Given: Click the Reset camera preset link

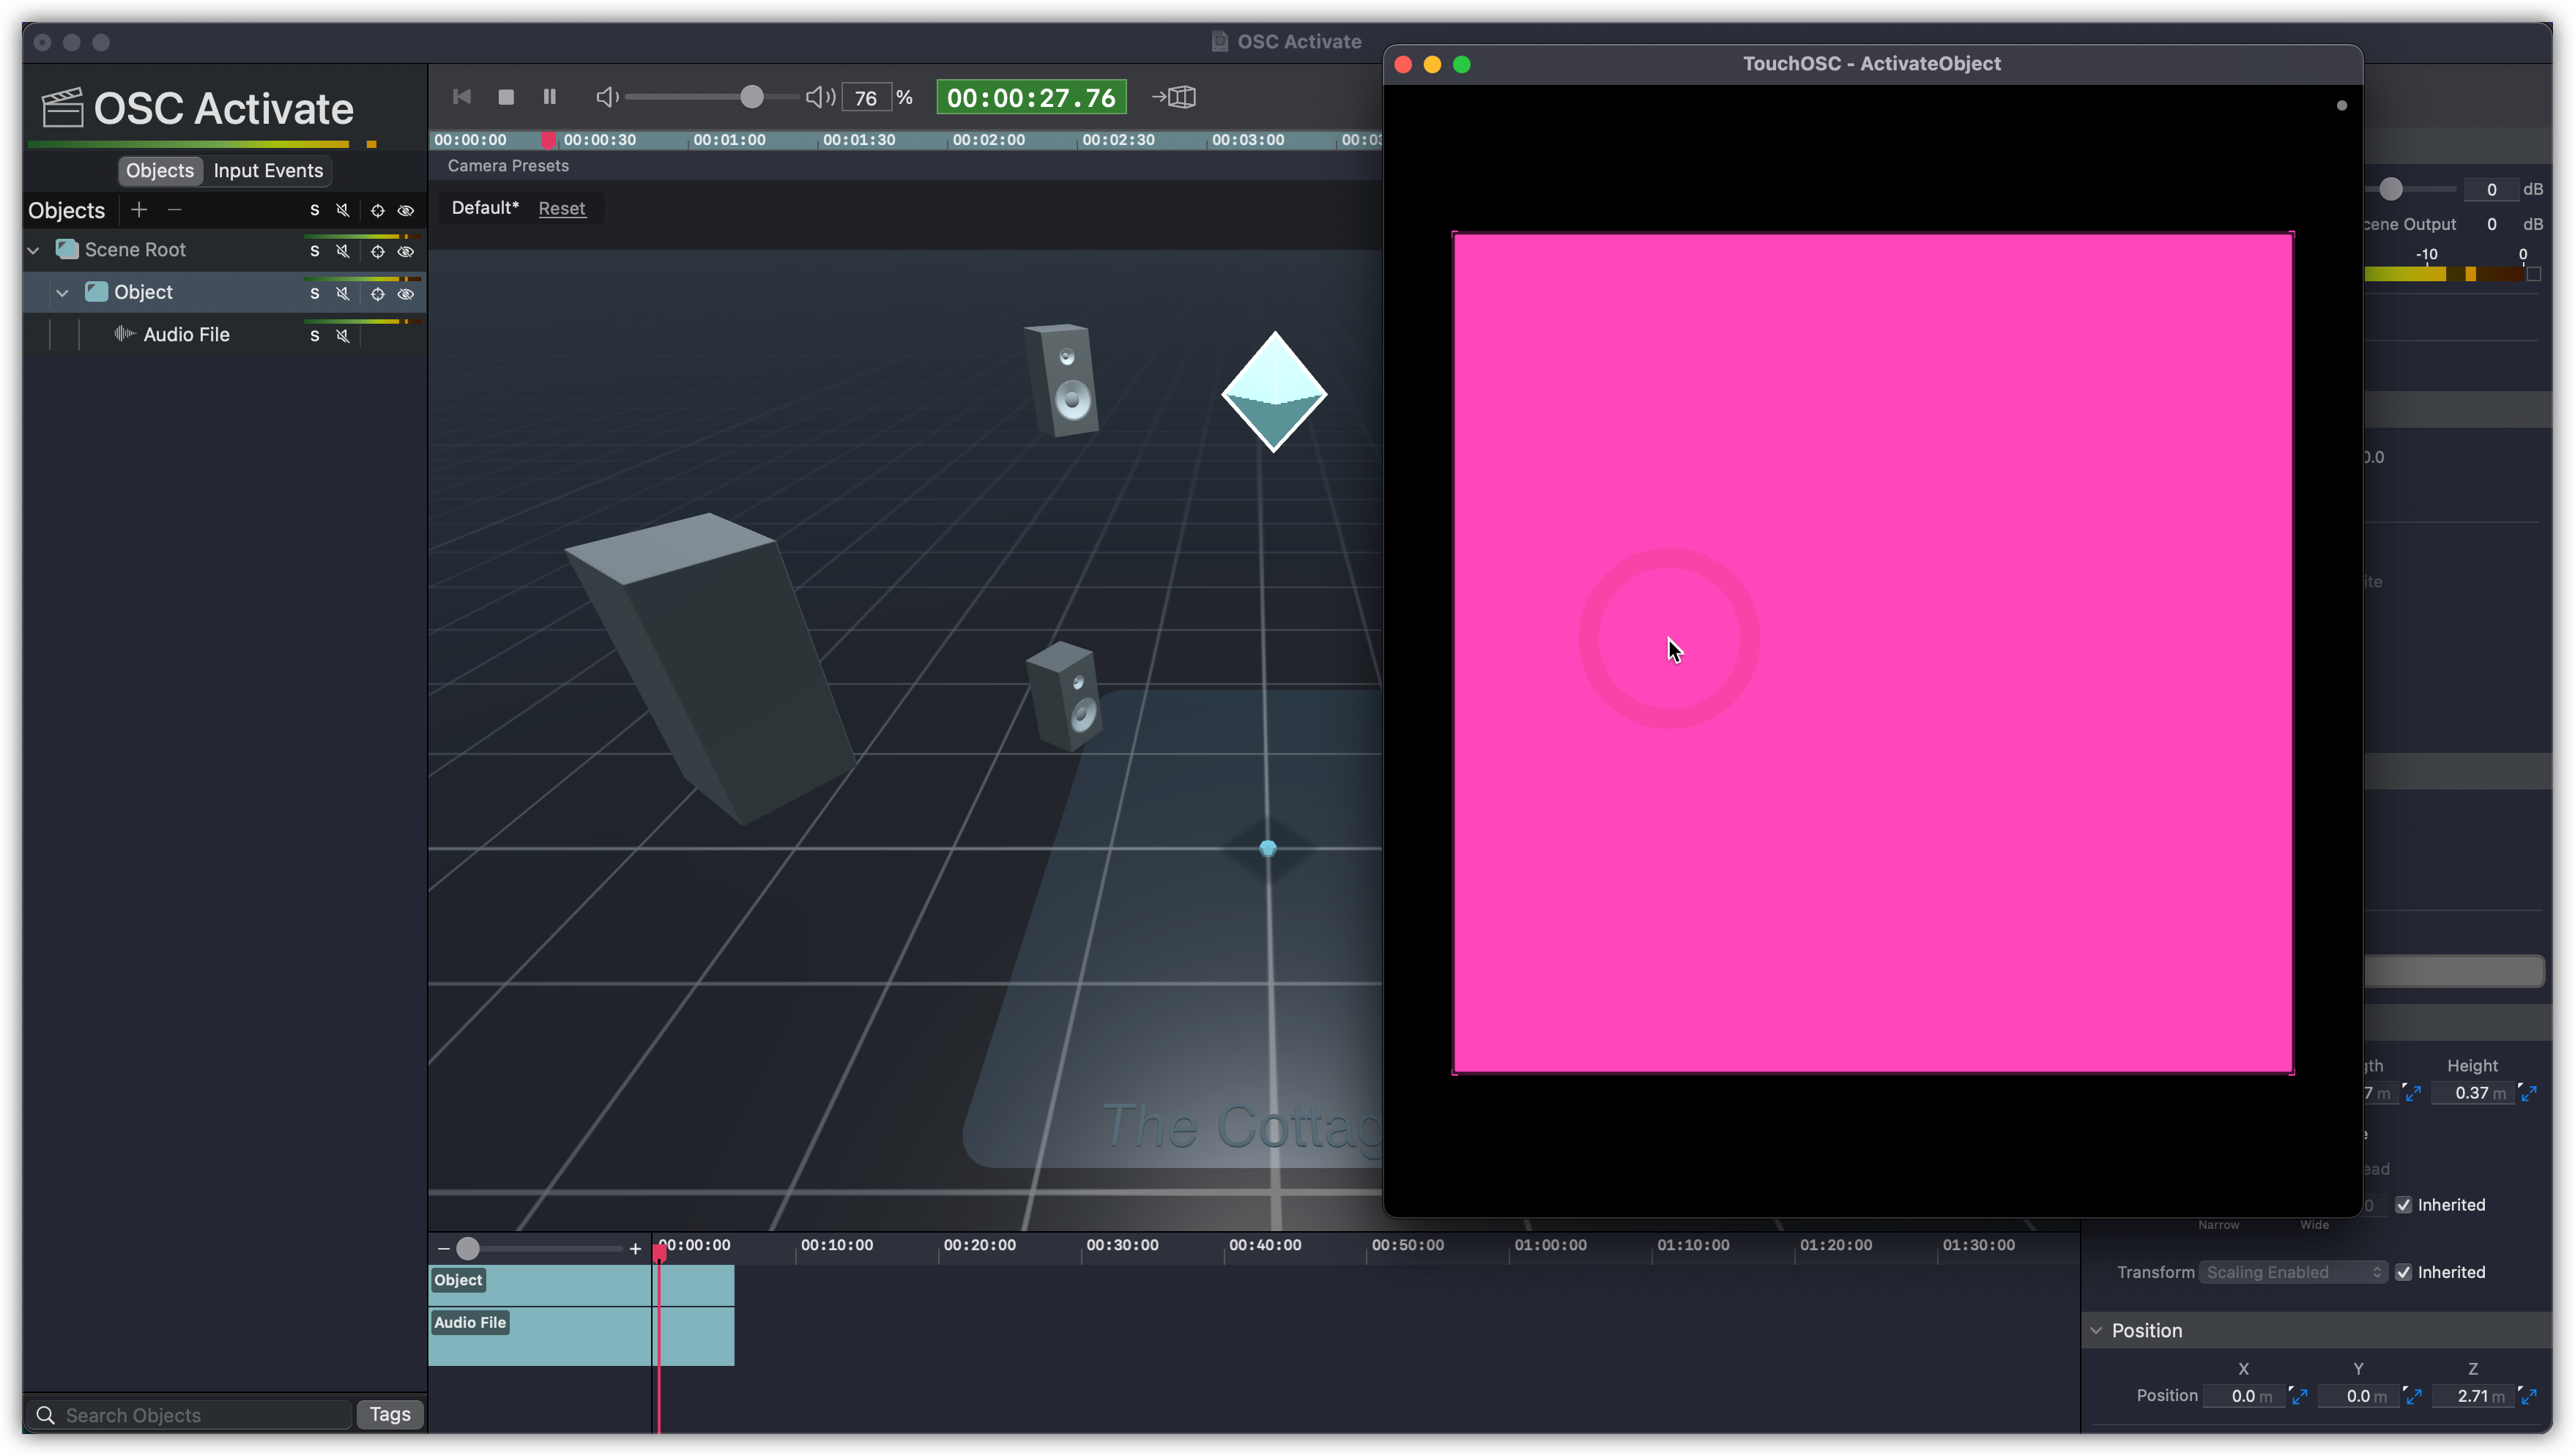Looking at the screenshot, I should tap(562, 208).
